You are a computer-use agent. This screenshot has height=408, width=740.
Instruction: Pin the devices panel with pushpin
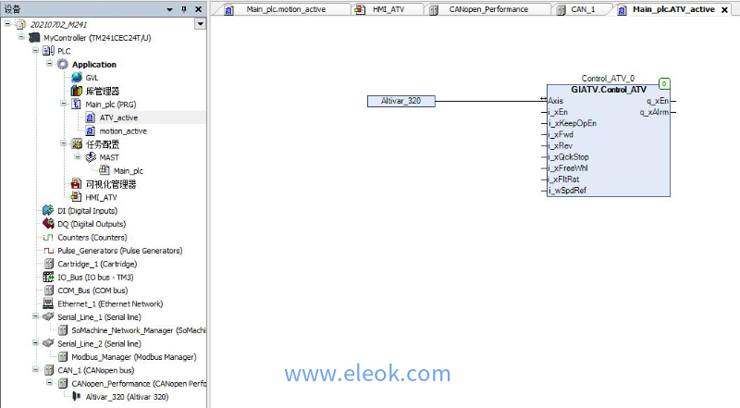tap(184, 9)
